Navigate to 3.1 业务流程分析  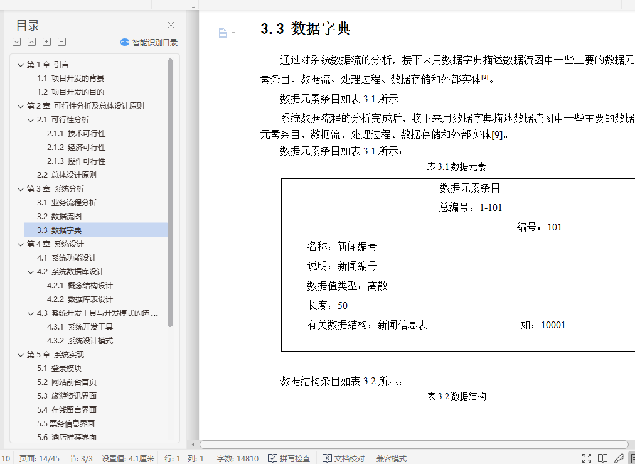(x=67, y=203)
